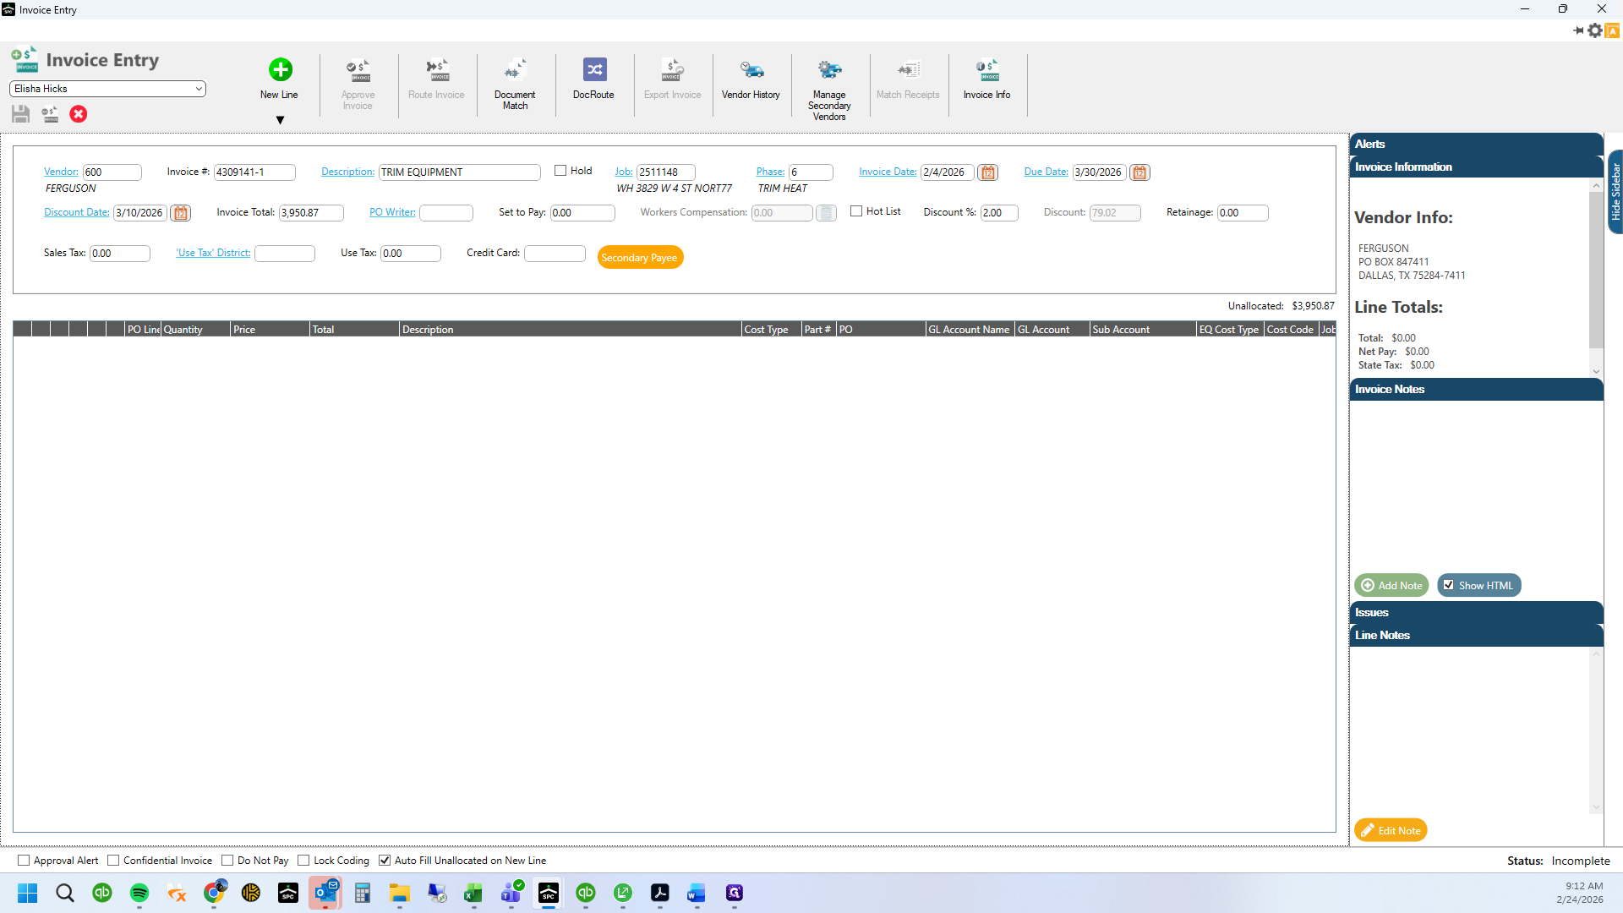
Task: Expand the arrow below New Line
Action: tap(280, 120)
